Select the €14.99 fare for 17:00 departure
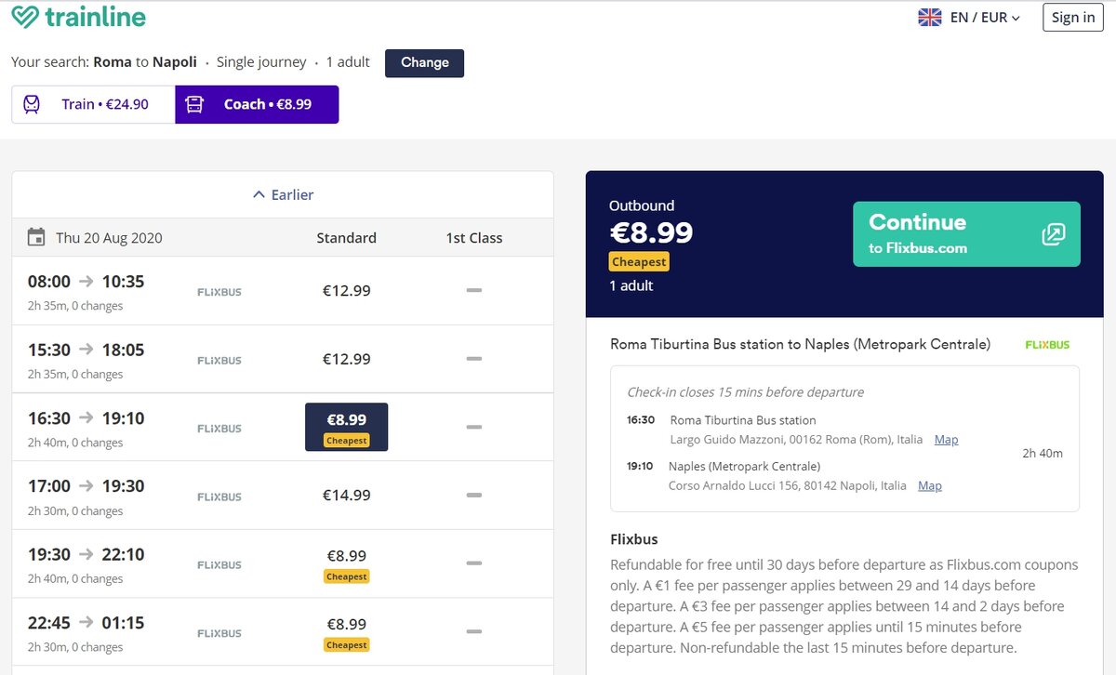1116x675 pixels. 346,496
